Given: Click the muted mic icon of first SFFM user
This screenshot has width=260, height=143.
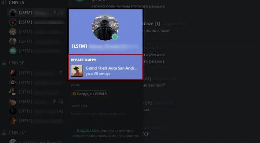Looking at the screenshot, I should click(61, 73).
